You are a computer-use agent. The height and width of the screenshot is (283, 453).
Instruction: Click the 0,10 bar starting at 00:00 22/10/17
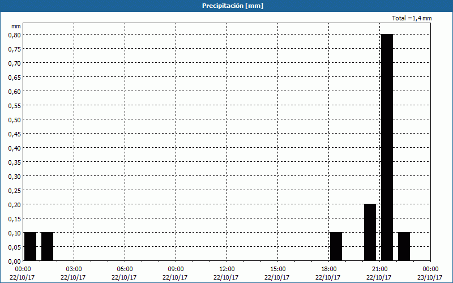pos(31,246)
